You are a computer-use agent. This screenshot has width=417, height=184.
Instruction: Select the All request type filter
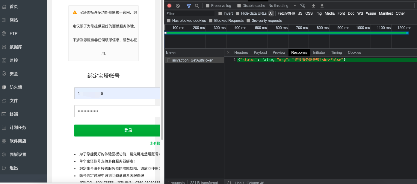tap(271, 13)
